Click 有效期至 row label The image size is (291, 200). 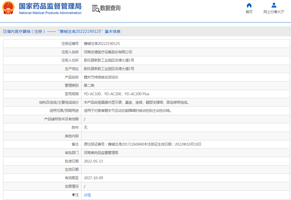click(72, 178)
